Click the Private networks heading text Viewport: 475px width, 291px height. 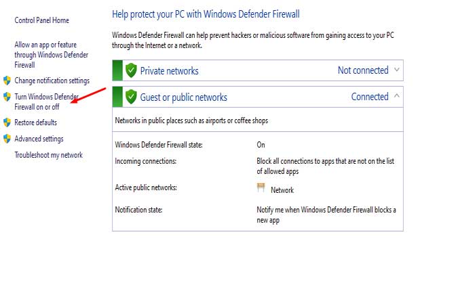point(169,70)
